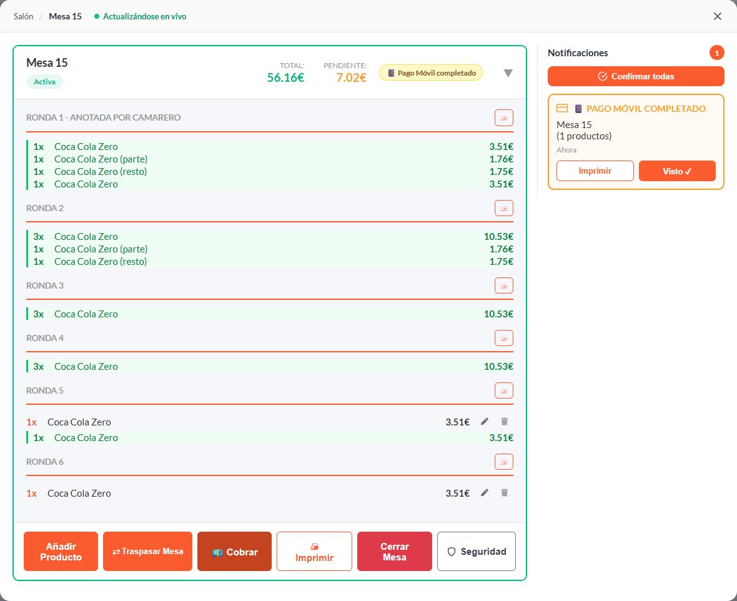The height and width of the screenshot is (601, 737).
Task: Click Cobrar to charge table
Action: click(235, 551)
